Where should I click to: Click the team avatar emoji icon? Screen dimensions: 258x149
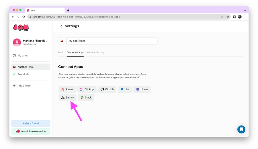[x=62, y=41]
